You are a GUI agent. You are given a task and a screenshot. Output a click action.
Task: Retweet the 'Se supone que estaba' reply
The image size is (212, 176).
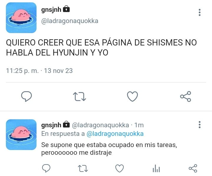coord(83,168)
